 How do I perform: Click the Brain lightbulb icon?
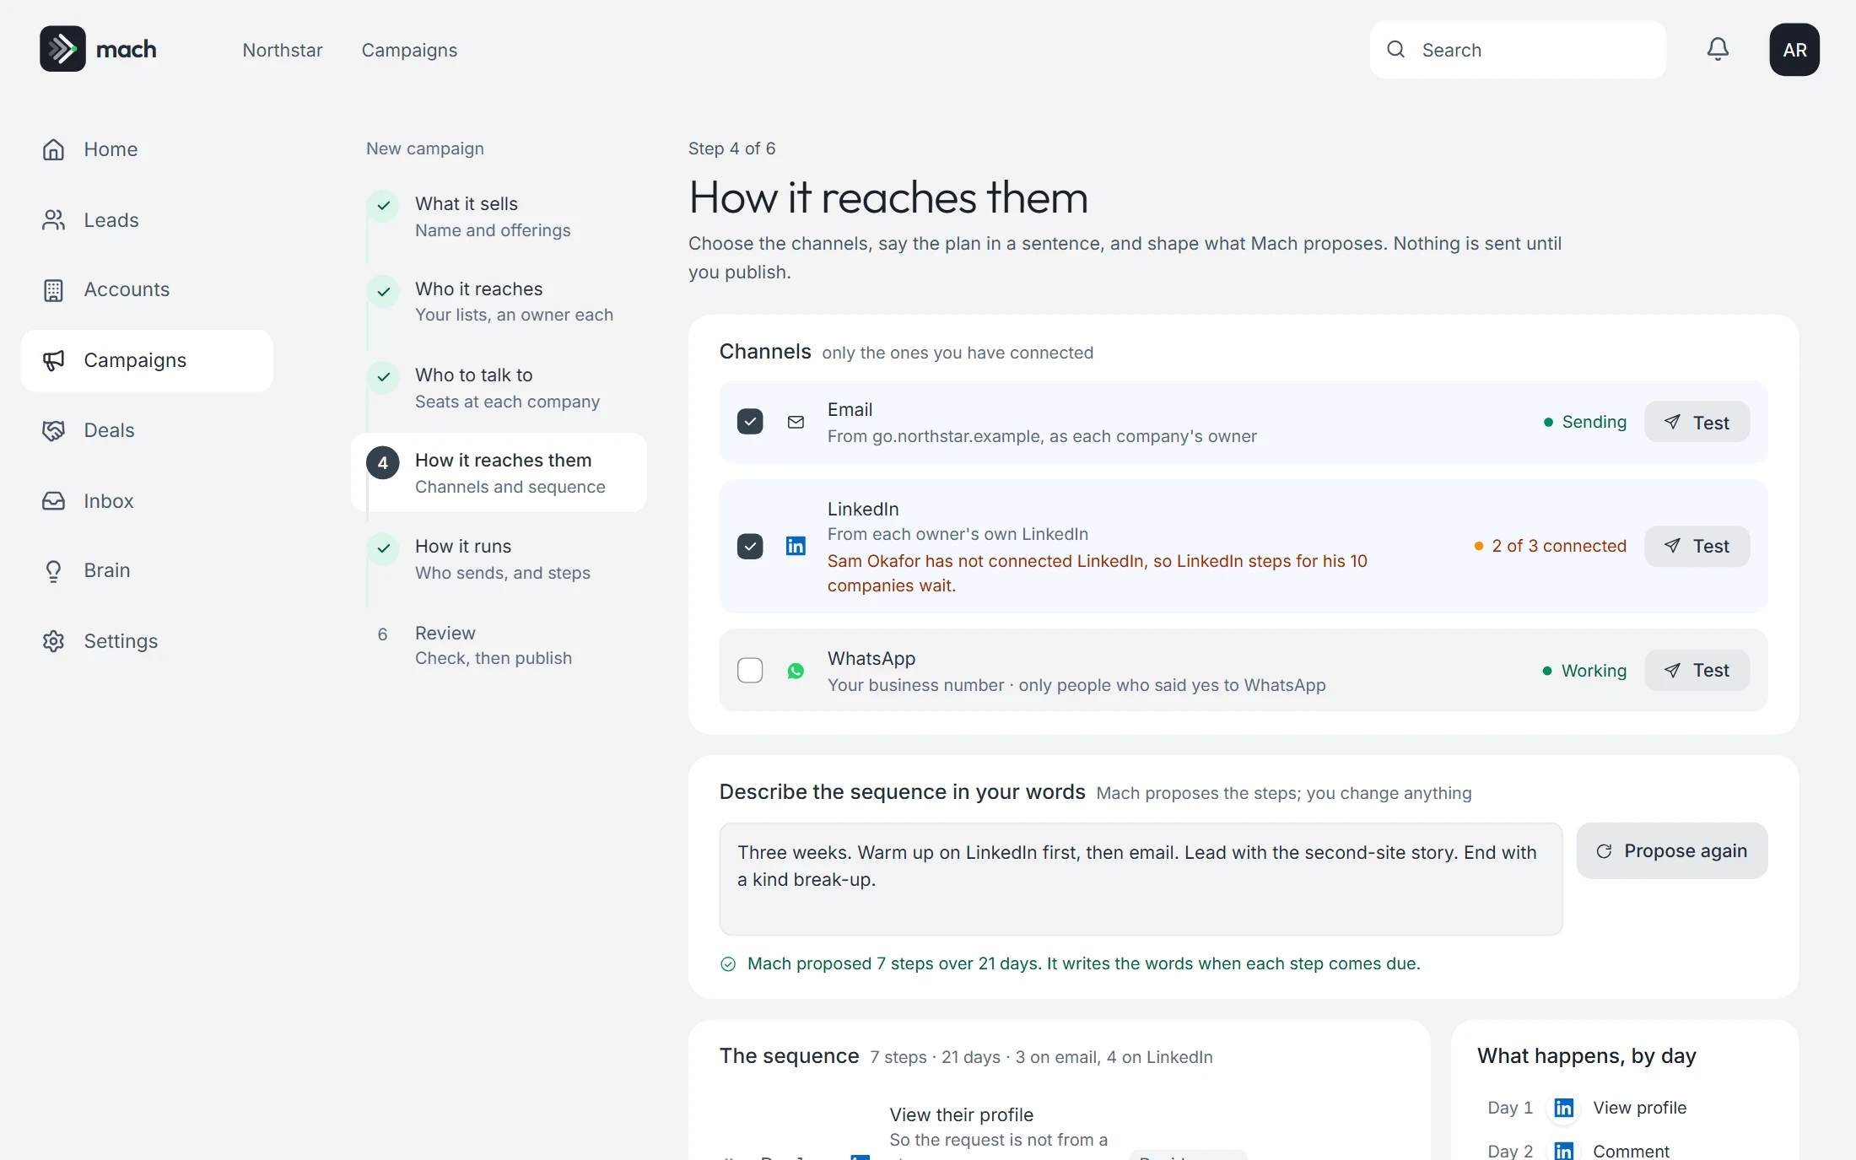click(53, 571)
